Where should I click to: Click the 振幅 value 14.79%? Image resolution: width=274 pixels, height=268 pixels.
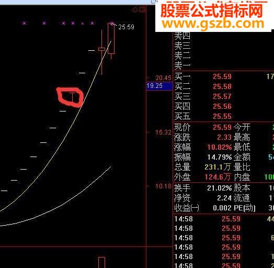click(x=220, y=157)
